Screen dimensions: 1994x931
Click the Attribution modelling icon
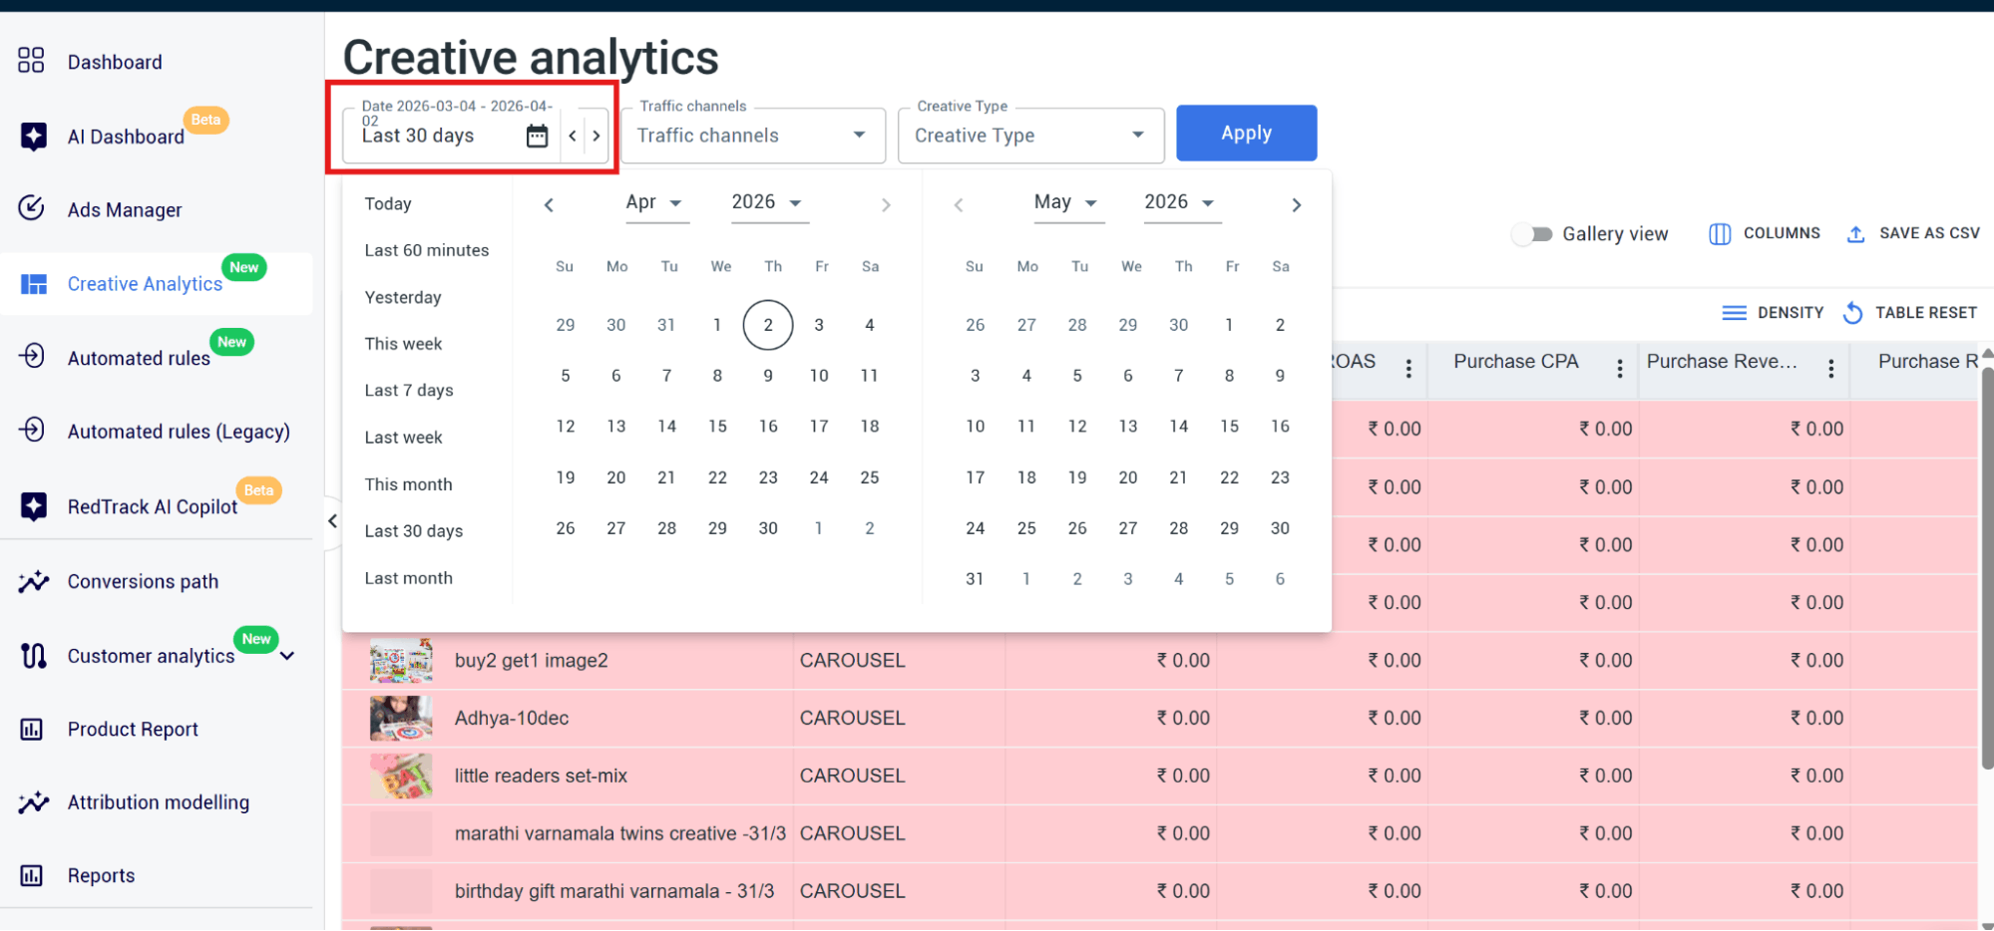tap(33, 802)
